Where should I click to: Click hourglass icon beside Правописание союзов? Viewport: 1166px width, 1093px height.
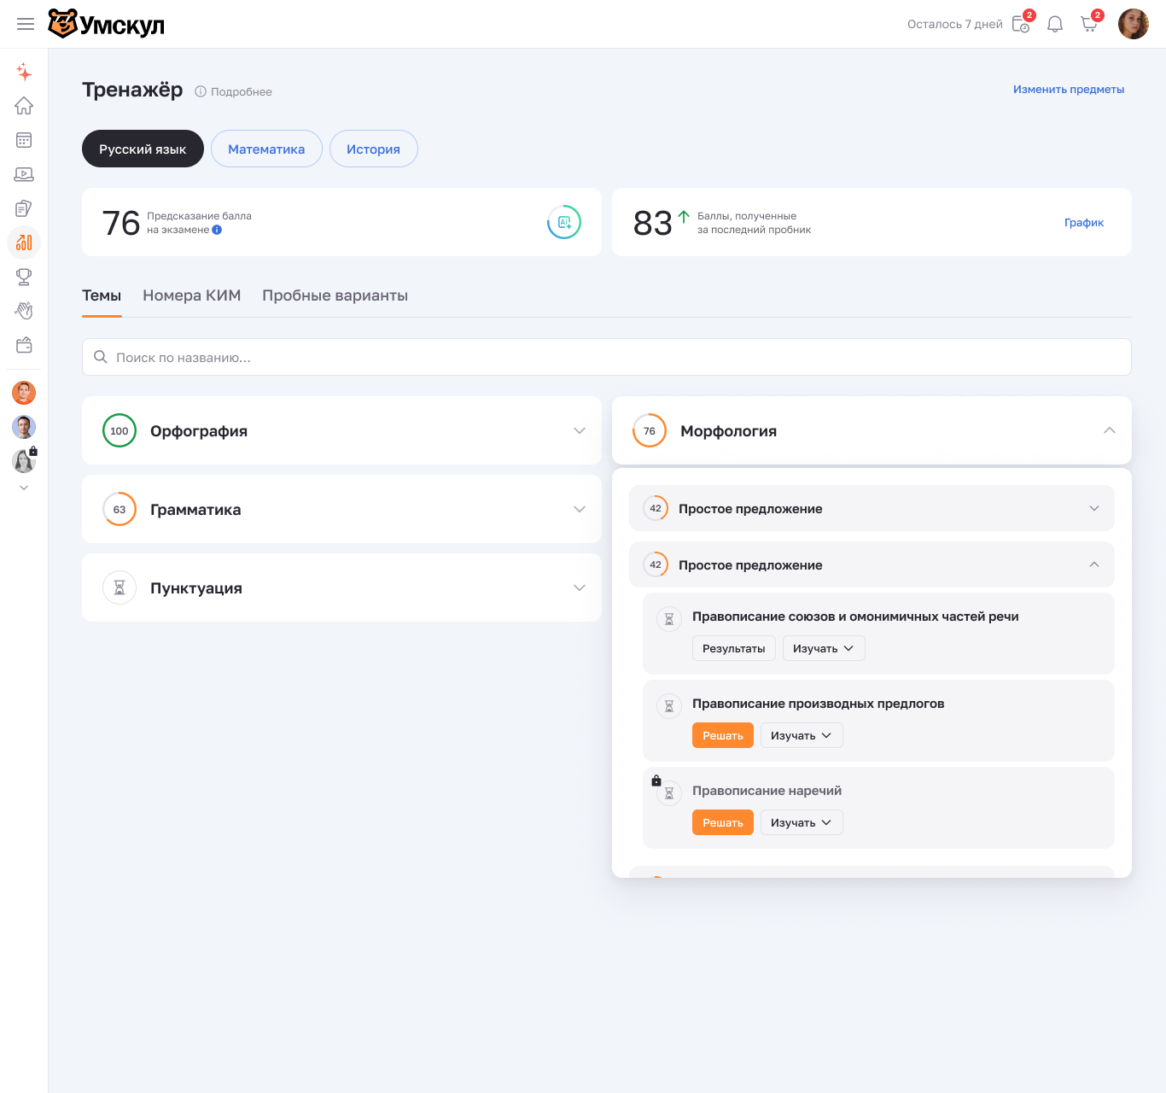(669, 619)
